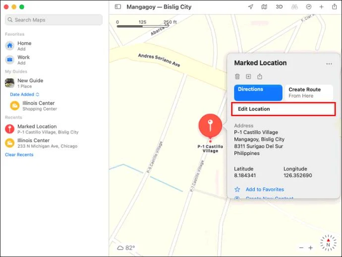Click the Add to Favorites link

click(x=265, y=190)
